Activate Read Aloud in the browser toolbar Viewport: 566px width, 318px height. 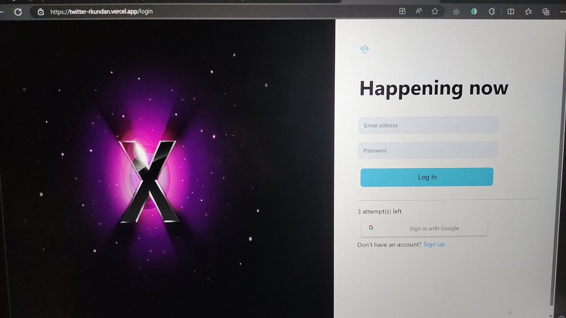click(418, 11)
